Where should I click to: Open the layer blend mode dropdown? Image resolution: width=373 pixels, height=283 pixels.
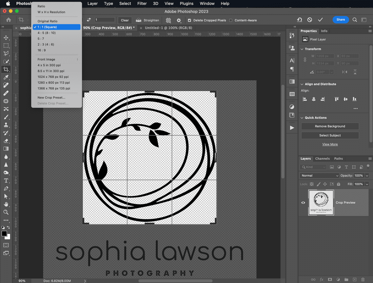pyautogui.click(x=319, y=175)
